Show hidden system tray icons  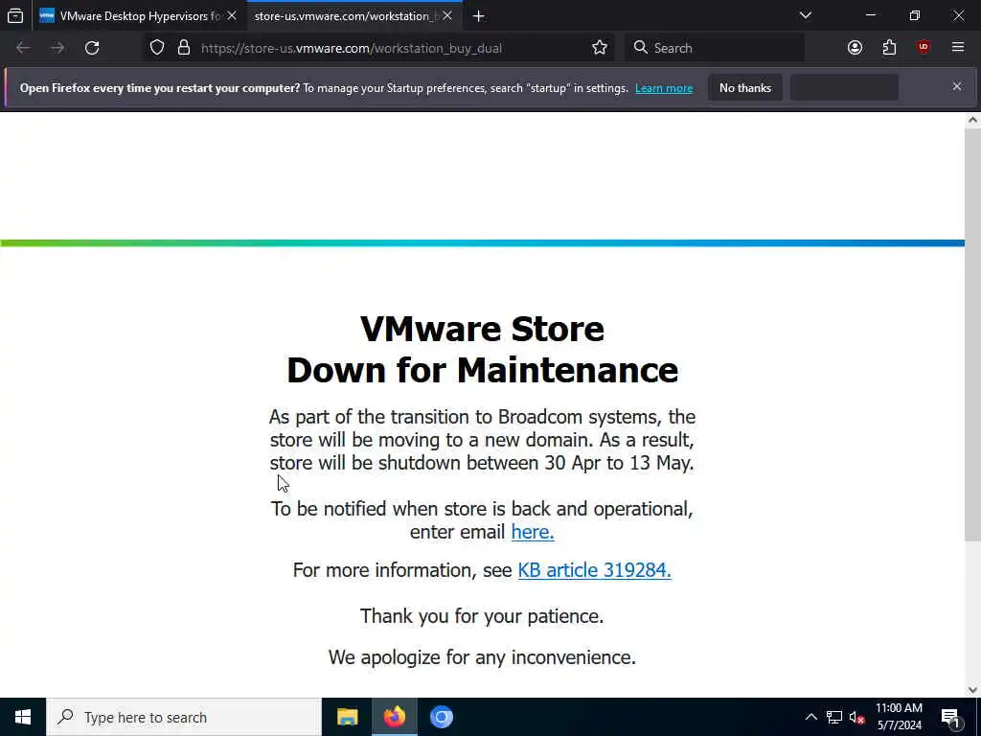[810, 717]
